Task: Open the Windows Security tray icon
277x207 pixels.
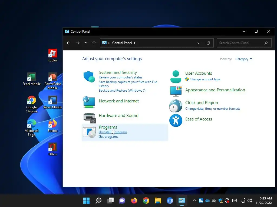Action: tap(220, 201)
